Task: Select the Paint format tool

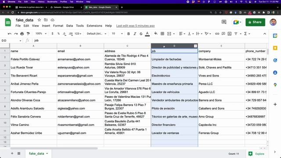Action: pyautogui.click(x=28, y=34)
